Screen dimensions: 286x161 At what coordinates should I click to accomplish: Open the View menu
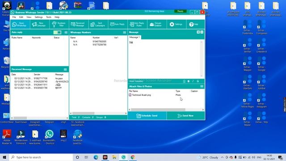tap(29, 17)
